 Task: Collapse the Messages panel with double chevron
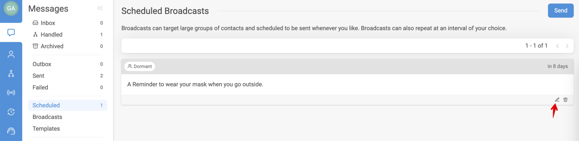[x=100, y=8]
